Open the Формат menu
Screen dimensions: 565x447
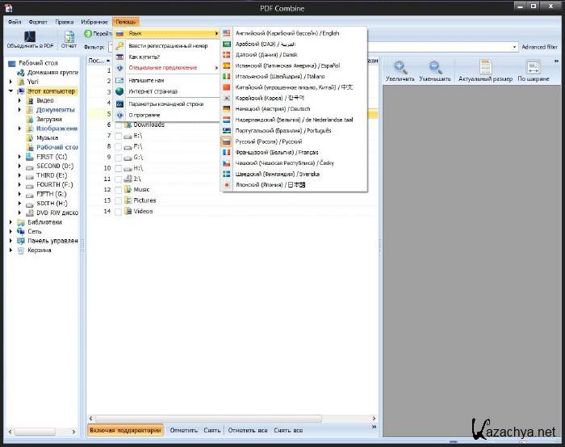click(x=38, y=22)
